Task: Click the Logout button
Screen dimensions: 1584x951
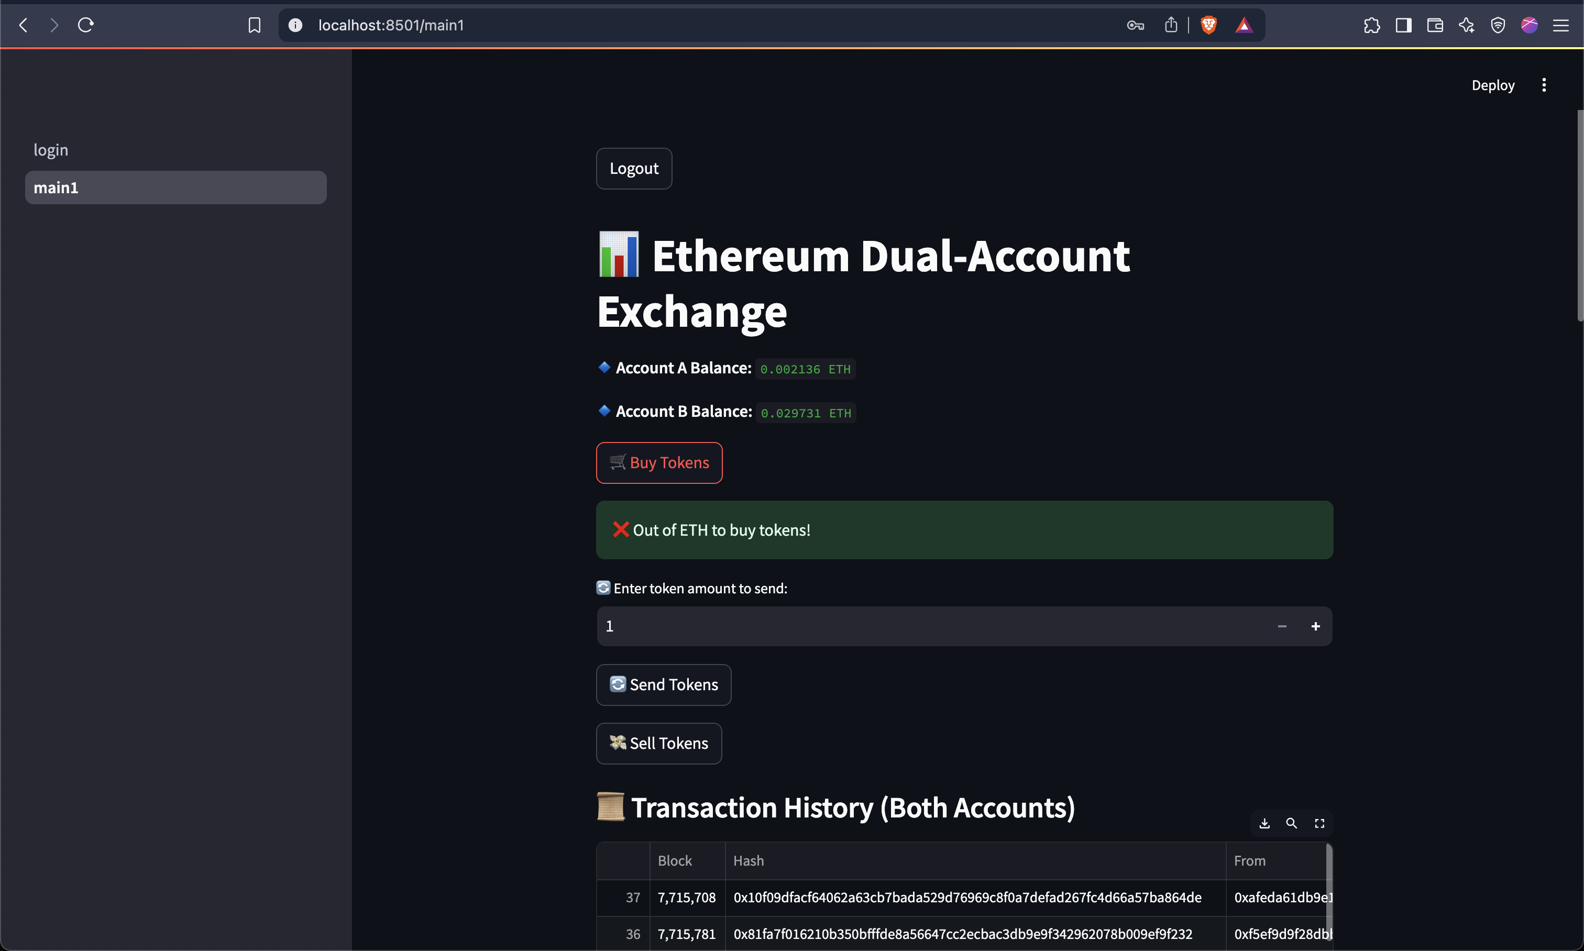Action: pos(633,169)
